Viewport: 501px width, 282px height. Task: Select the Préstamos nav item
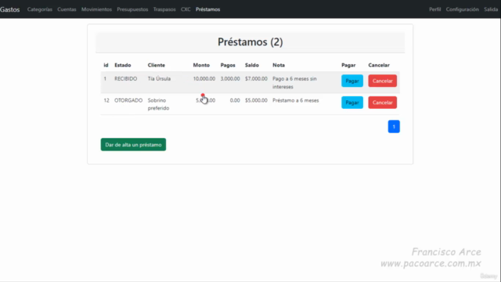pyautogui.click(x=207, y=9)
